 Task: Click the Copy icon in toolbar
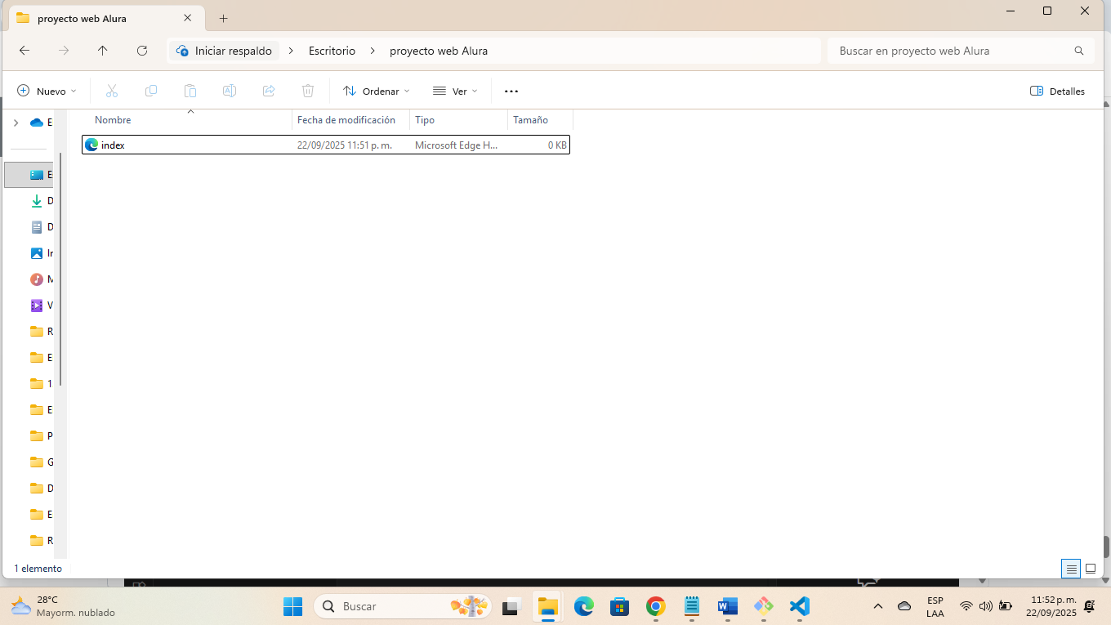151,91
